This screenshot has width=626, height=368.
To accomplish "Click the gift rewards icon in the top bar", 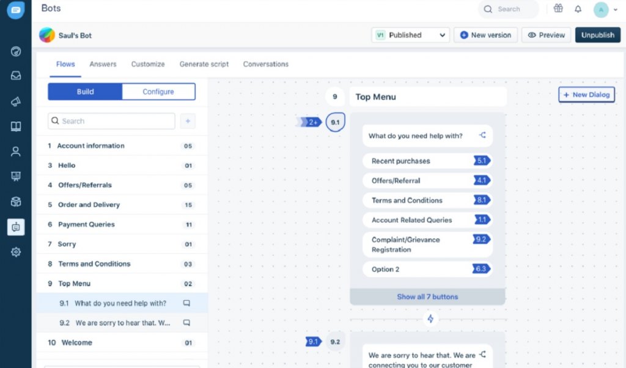I will click(558, 9).
